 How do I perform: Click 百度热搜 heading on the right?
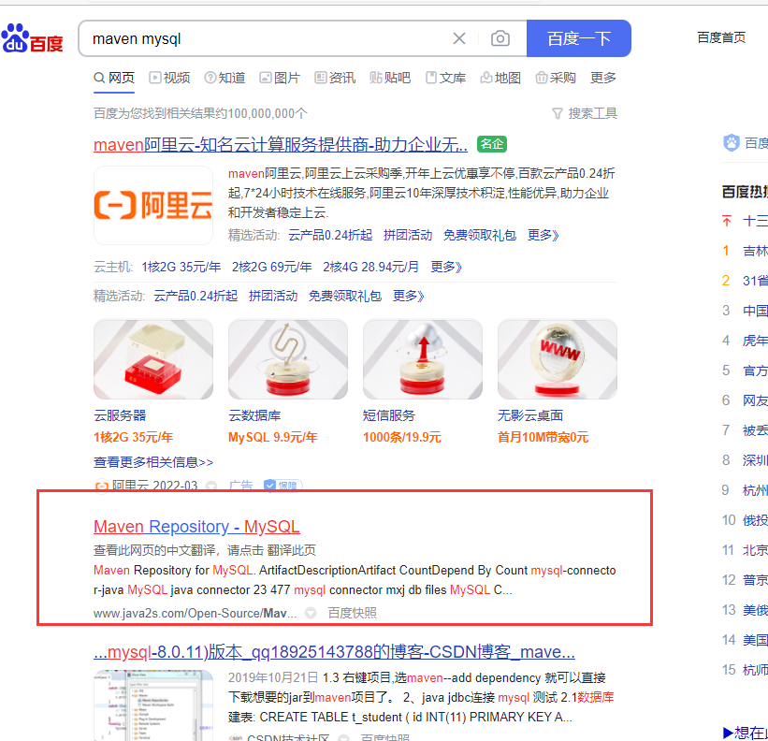coord(745,192)
